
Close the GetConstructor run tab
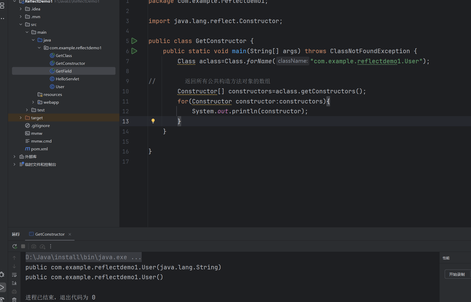pyautogui.click(x=70, y=234)
